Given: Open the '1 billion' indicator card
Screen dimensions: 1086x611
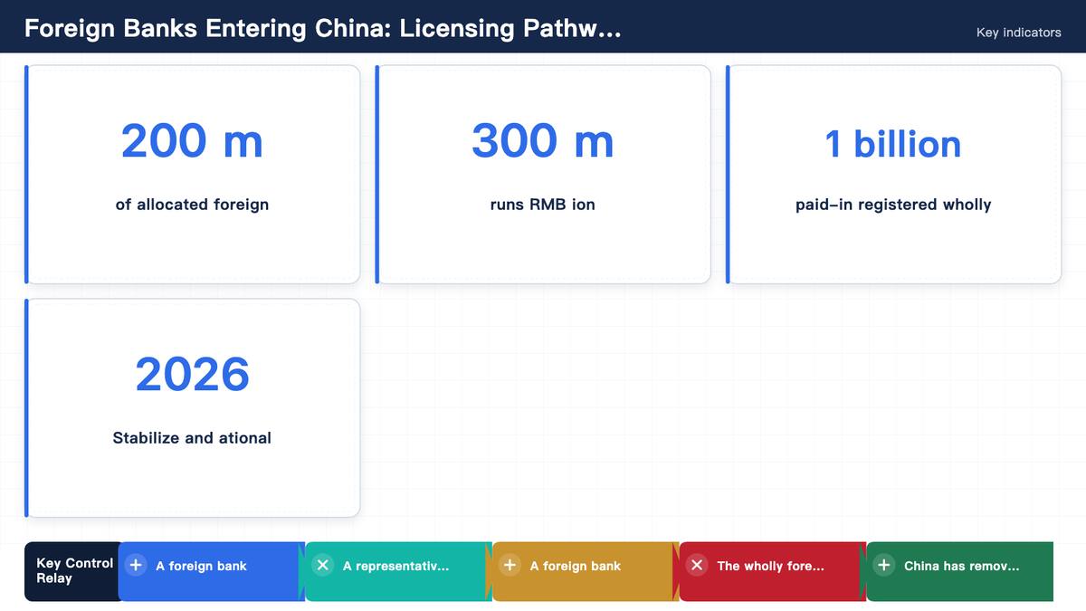Looking at the screenshot, I should click(893, 174).
